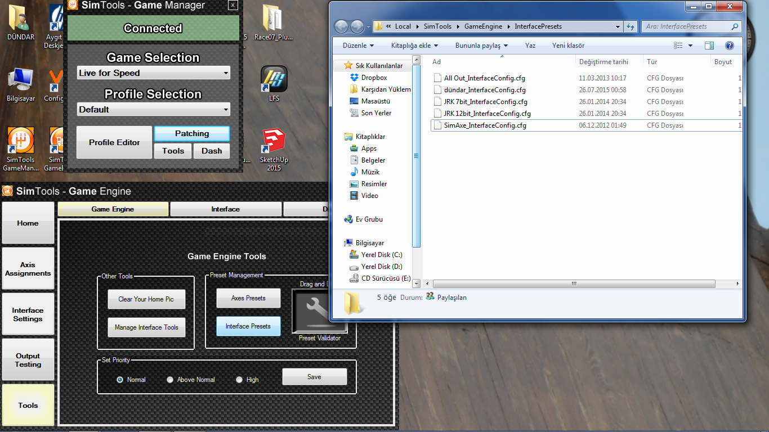Select the Normal priority radio button

pos(120,380)
